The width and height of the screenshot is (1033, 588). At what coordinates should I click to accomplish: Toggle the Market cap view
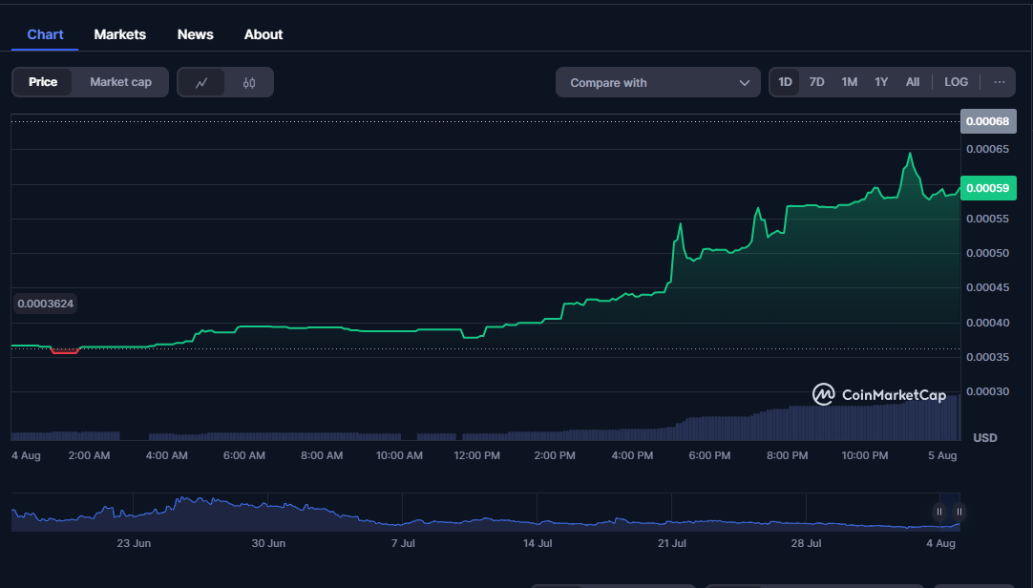(120, 82)
